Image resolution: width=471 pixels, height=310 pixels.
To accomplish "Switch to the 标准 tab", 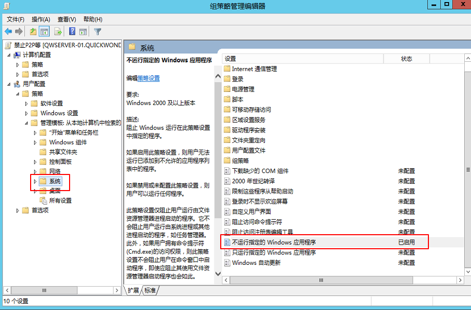I will click(150, 290).
